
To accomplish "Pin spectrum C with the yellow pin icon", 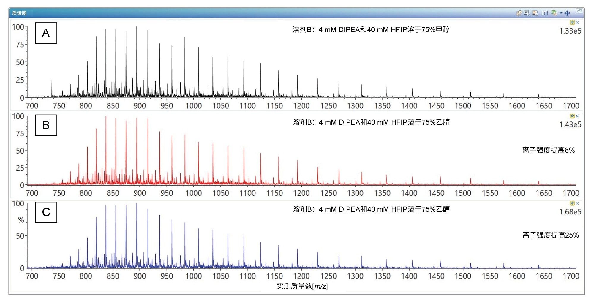I will point(572,203).
